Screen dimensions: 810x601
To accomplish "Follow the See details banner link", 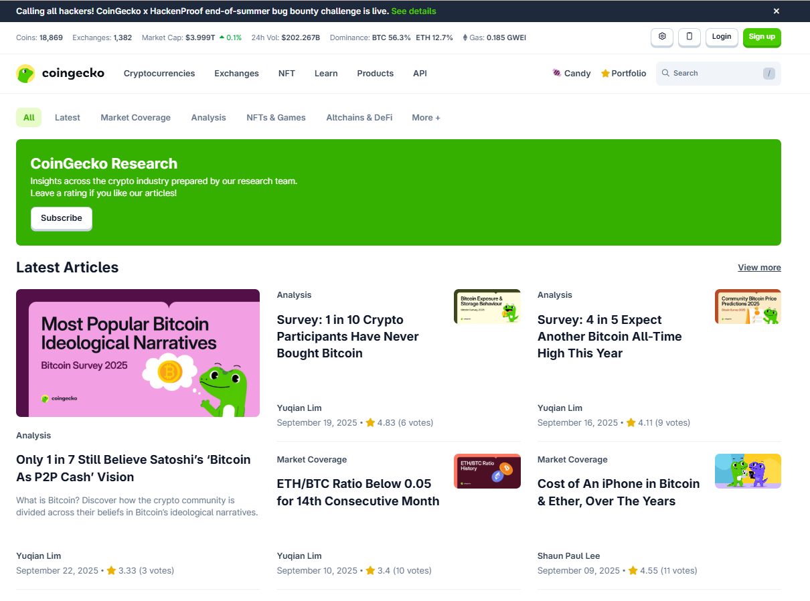I will tap(413, 11).
